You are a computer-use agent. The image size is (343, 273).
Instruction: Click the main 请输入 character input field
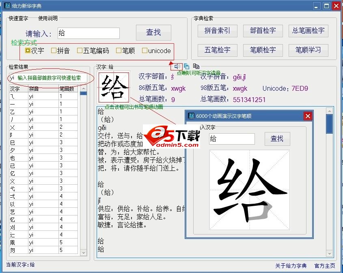tap(88, 33)
